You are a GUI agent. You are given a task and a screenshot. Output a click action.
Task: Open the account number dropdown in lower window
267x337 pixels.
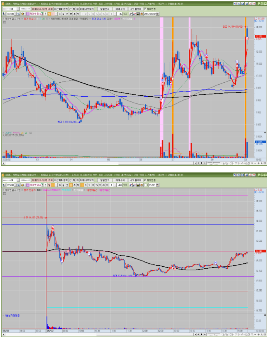[x=18, y=180]
